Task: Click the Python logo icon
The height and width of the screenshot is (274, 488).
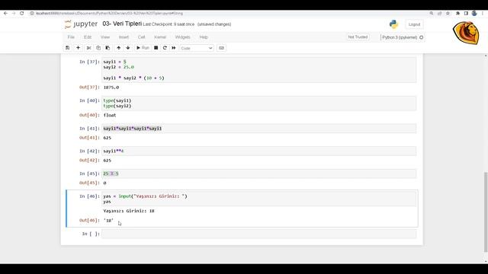Action: coord(393,24)
